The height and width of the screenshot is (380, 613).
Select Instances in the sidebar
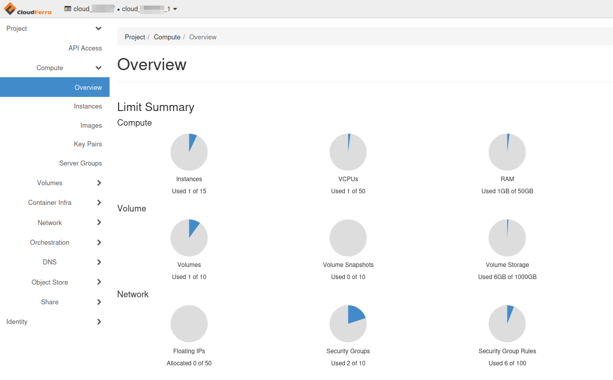pos(88,106)
